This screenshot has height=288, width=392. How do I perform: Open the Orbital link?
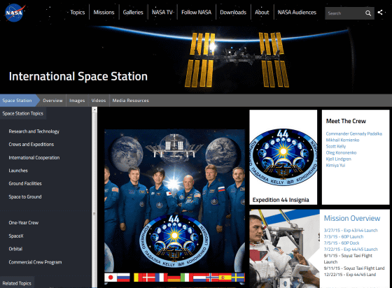(15, 249)
